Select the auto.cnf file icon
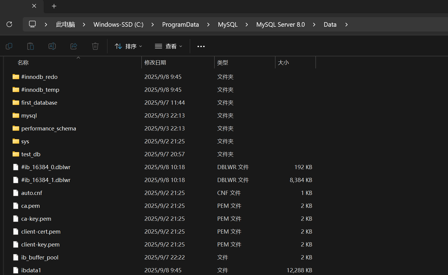Screen dimensions: 448x275 click(x=16, y=193)
